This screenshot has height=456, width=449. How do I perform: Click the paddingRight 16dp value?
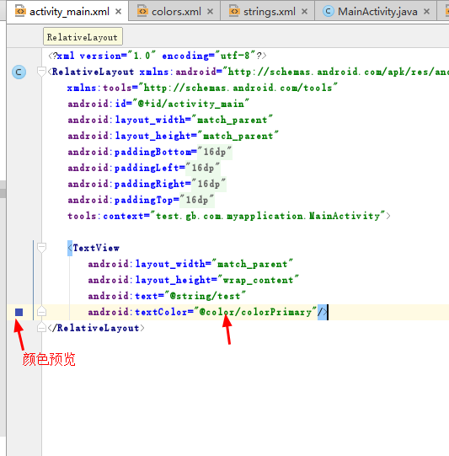[209, 184]
